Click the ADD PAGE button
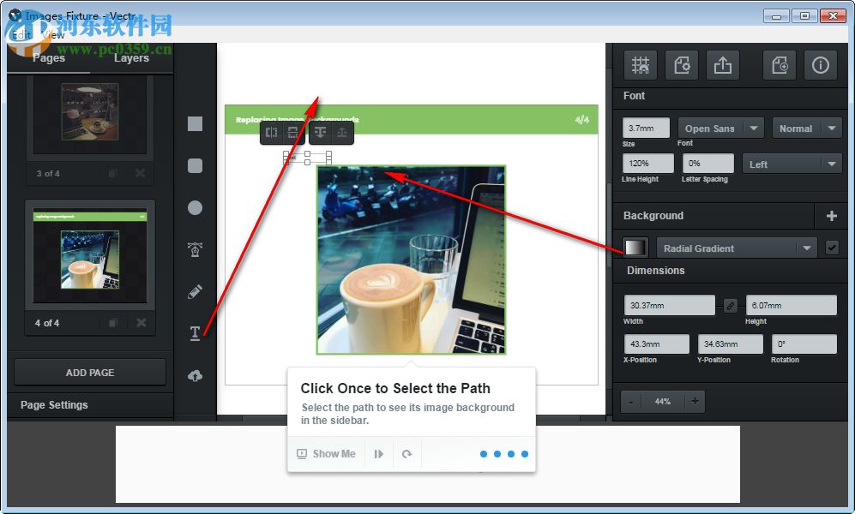 (90, 373)
